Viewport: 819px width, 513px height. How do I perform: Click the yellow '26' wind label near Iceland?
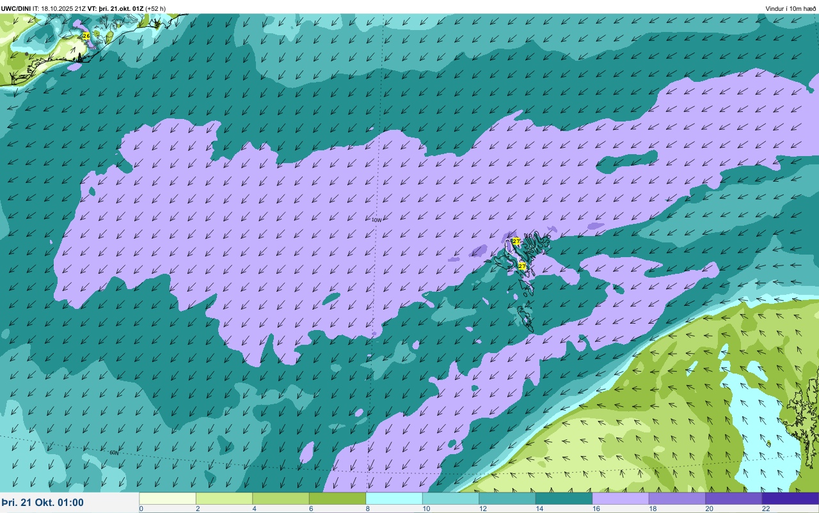[86, 36]
